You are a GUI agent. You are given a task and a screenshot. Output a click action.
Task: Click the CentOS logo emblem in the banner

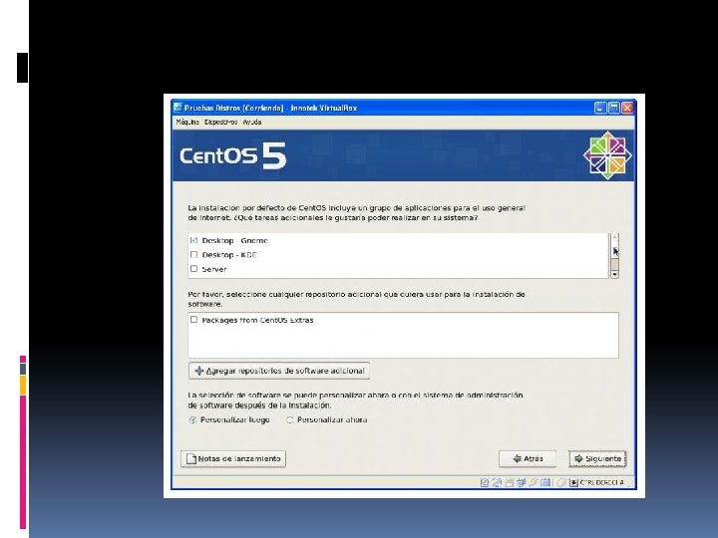[607, 155]
